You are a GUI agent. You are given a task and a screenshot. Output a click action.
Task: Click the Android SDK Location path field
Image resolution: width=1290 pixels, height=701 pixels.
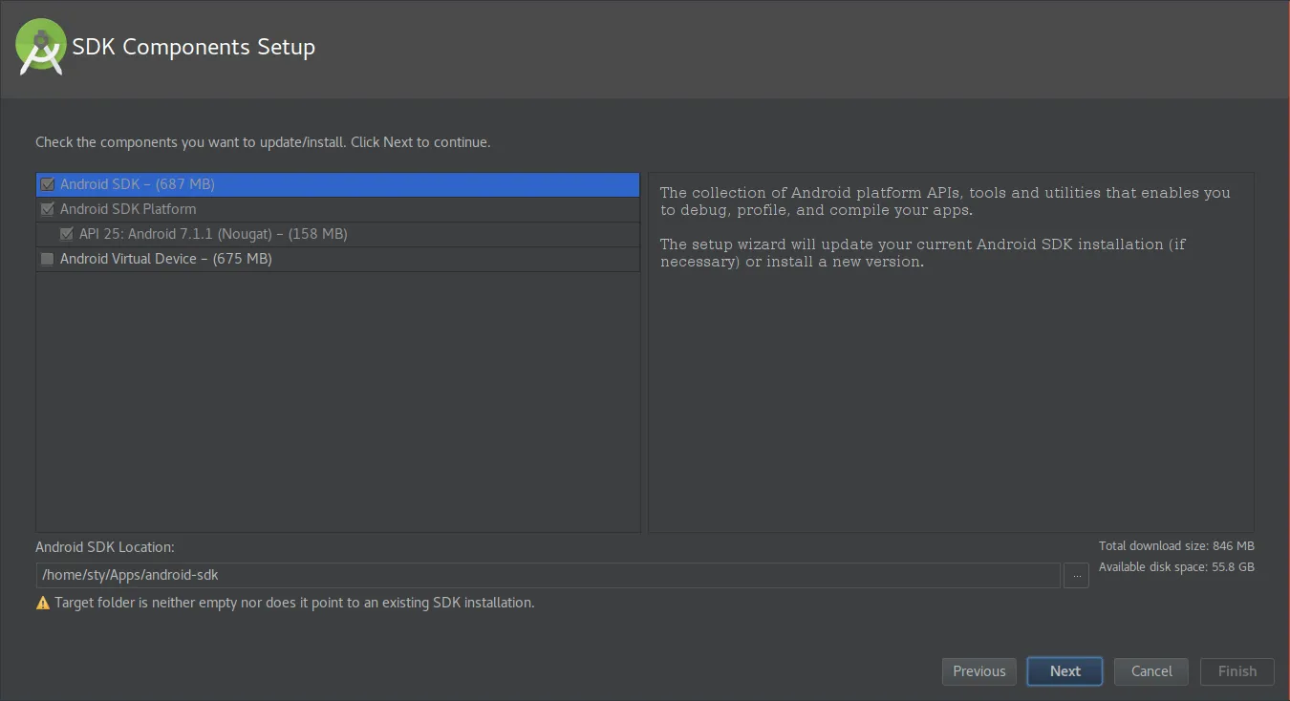click(547, 575)
